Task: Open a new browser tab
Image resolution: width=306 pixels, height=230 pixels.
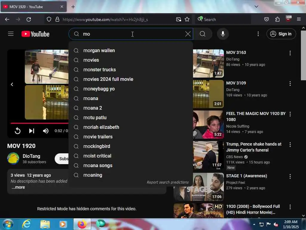Action: click(73, 7)
